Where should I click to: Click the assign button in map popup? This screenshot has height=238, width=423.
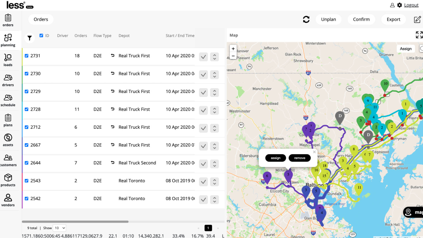[x=275, y=158]
